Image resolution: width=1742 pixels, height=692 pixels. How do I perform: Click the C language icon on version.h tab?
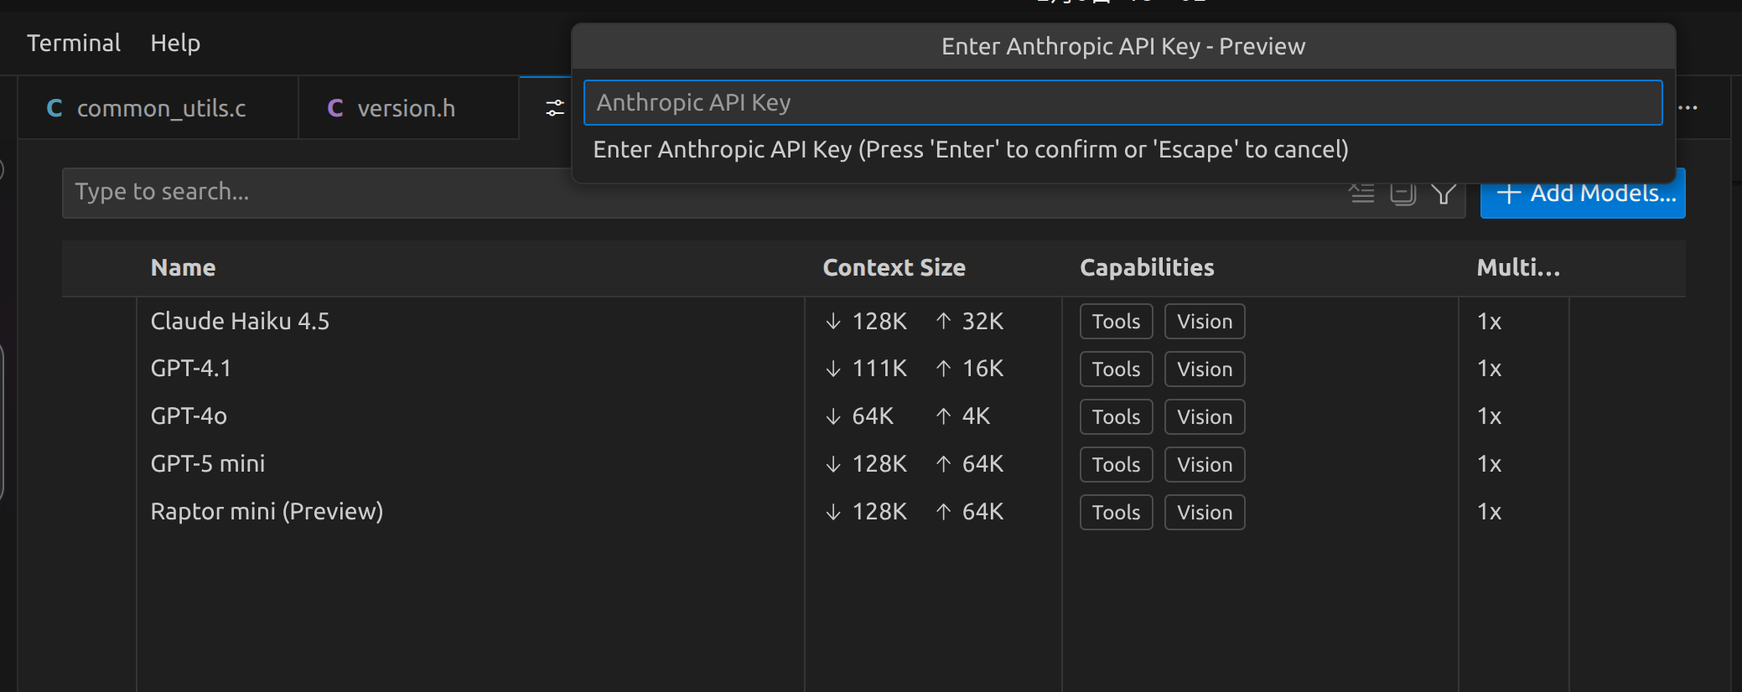[335, 107]
